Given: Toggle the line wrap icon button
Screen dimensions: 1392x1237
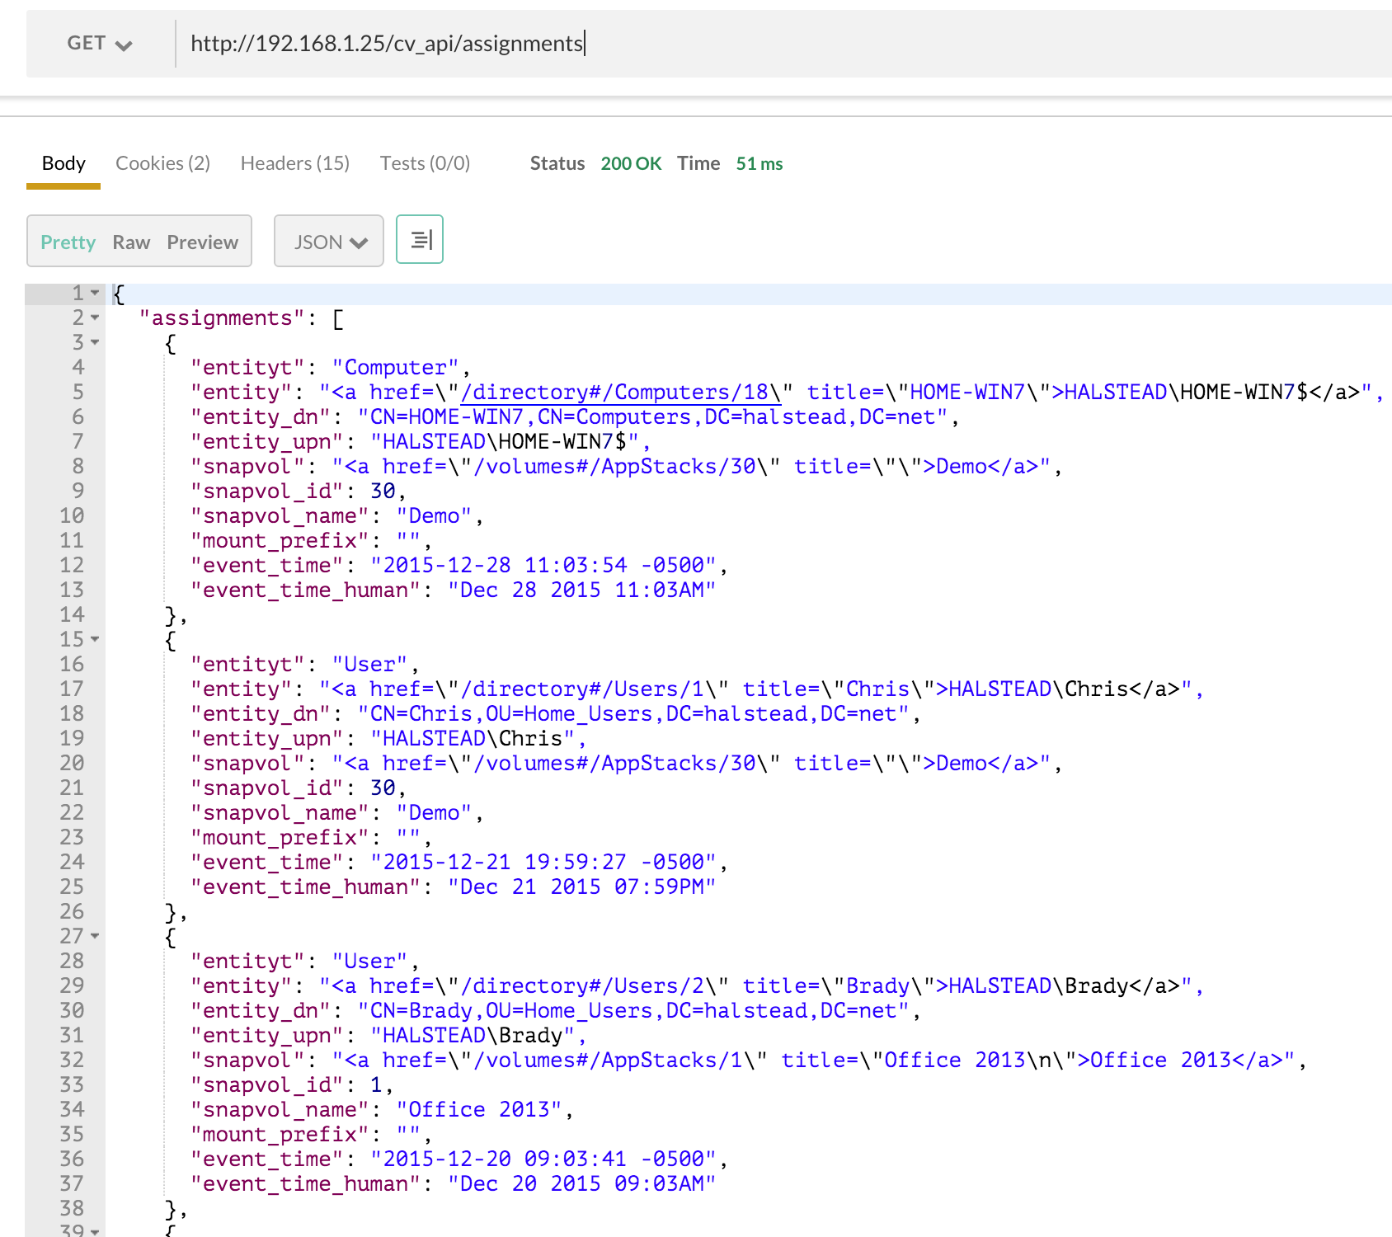Looking at the screenshot, I should (x=420, y=240).
